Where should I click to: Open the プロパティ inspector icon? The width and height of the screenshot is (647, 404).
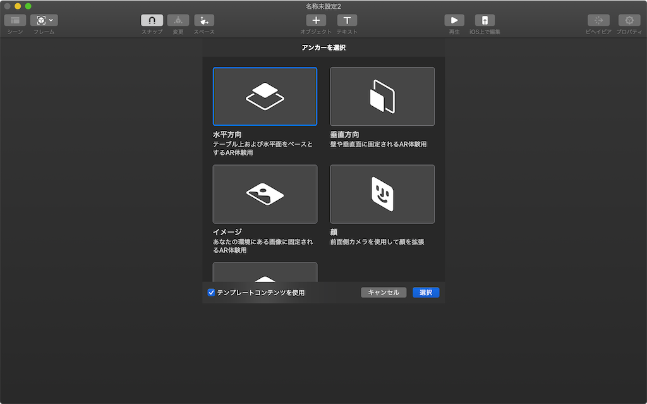(629, 20)
